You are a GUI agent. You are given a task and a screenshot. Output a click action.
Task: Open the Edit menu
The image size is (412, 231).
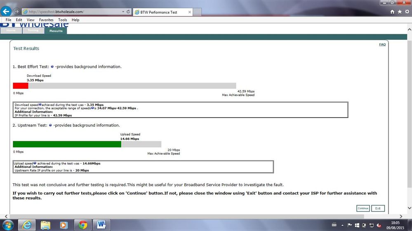click(19, 20)
